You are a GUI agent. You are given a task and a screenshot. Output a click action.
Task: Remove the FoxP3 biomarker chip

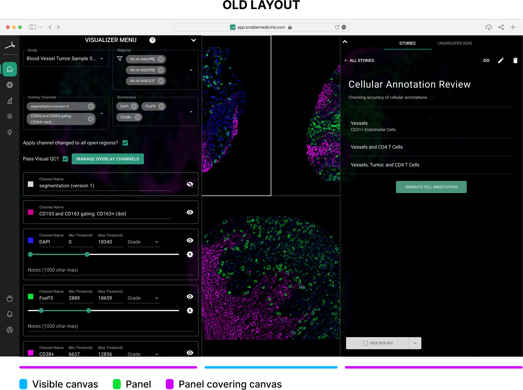161,106
